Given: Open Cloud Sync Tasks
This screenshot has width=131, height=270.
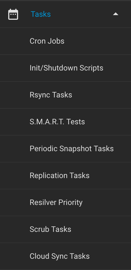Looking at the screenshot, I should [65, 256].
